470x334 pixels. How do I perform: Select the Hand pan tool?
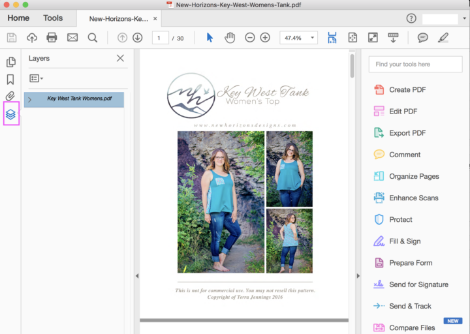[230, 37]
